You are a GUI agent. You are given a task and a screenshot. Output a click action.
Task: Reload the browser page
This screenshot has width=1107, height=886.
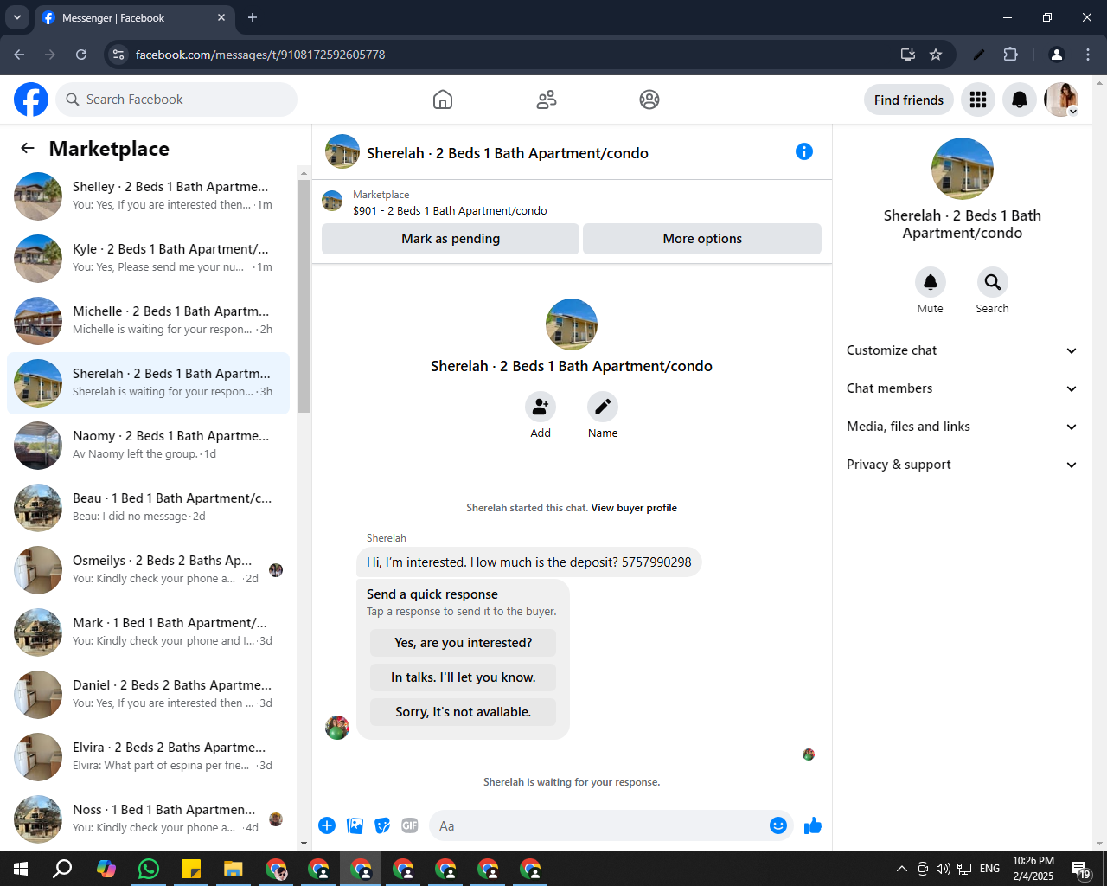[81, 55]
